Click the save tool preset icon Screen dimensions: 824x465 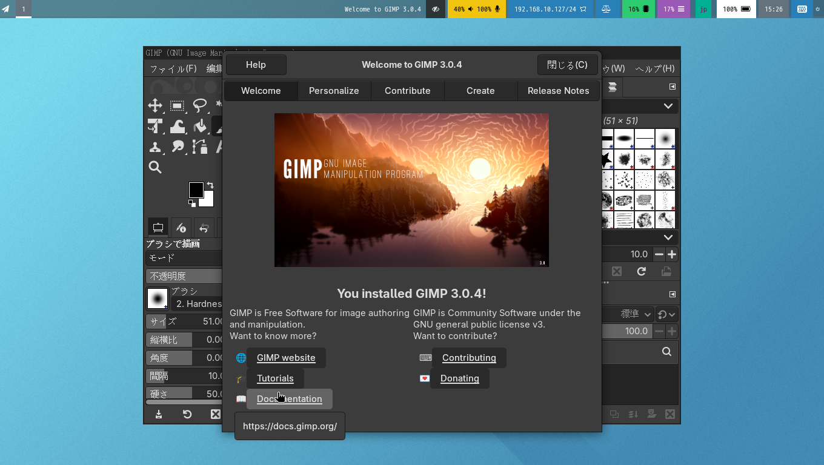159,414
